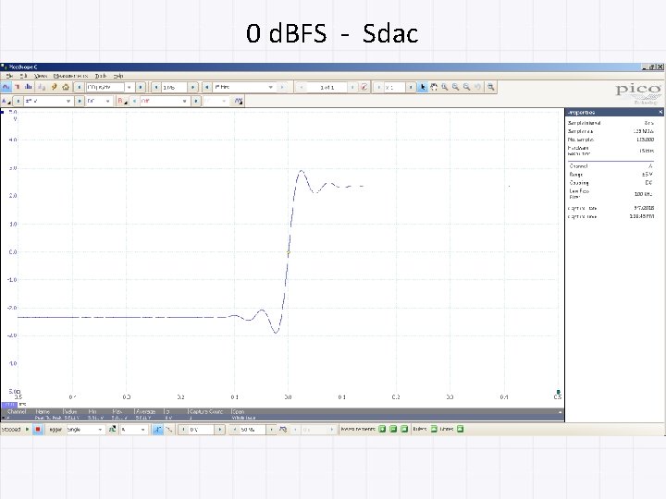Open Edit menu
The height and width of the screenshot is (499, 666).
[23, 76]
